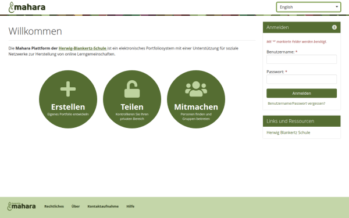Screen dimensions: 349x218
Task: Focus the Benutzername input field
Action: click(x=301, y=59)
